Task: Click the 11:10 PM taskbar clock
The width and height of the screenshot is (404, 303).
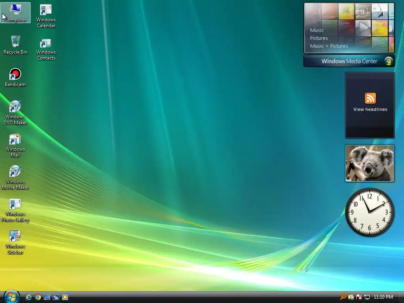Action: [383, 297]
